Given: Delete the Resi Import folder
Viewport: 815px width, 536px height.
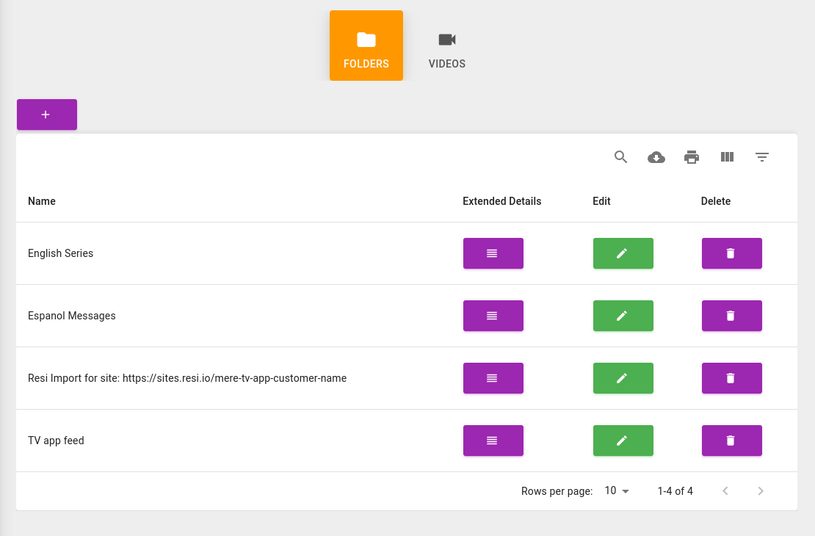Looking at the screenshot, I should 731,378.
